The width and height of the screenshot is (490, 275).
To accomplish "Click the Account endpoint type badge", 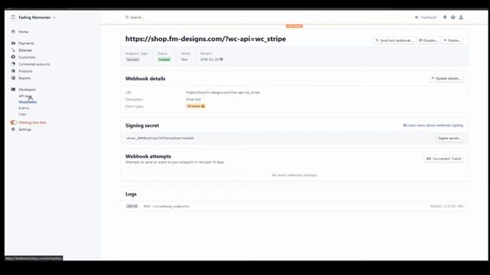I will click(x=132, y=60).
